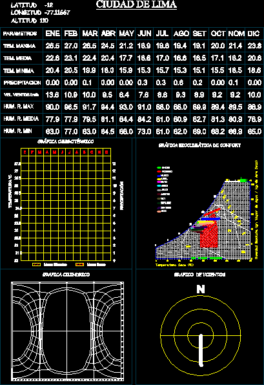Click the N north label on wind chart

(201, 289)
